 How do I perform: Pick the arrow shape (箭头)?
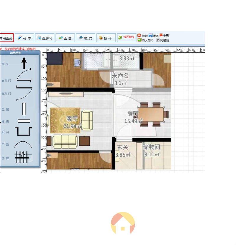[x=24, y=63]
